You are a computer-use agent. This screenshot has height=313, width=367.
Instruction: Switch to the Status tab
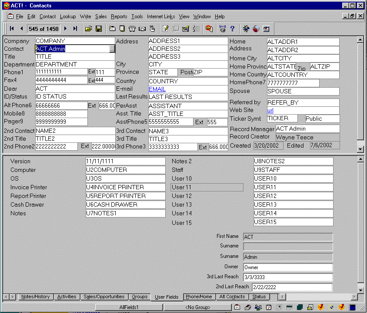click(x=259, y=297)
